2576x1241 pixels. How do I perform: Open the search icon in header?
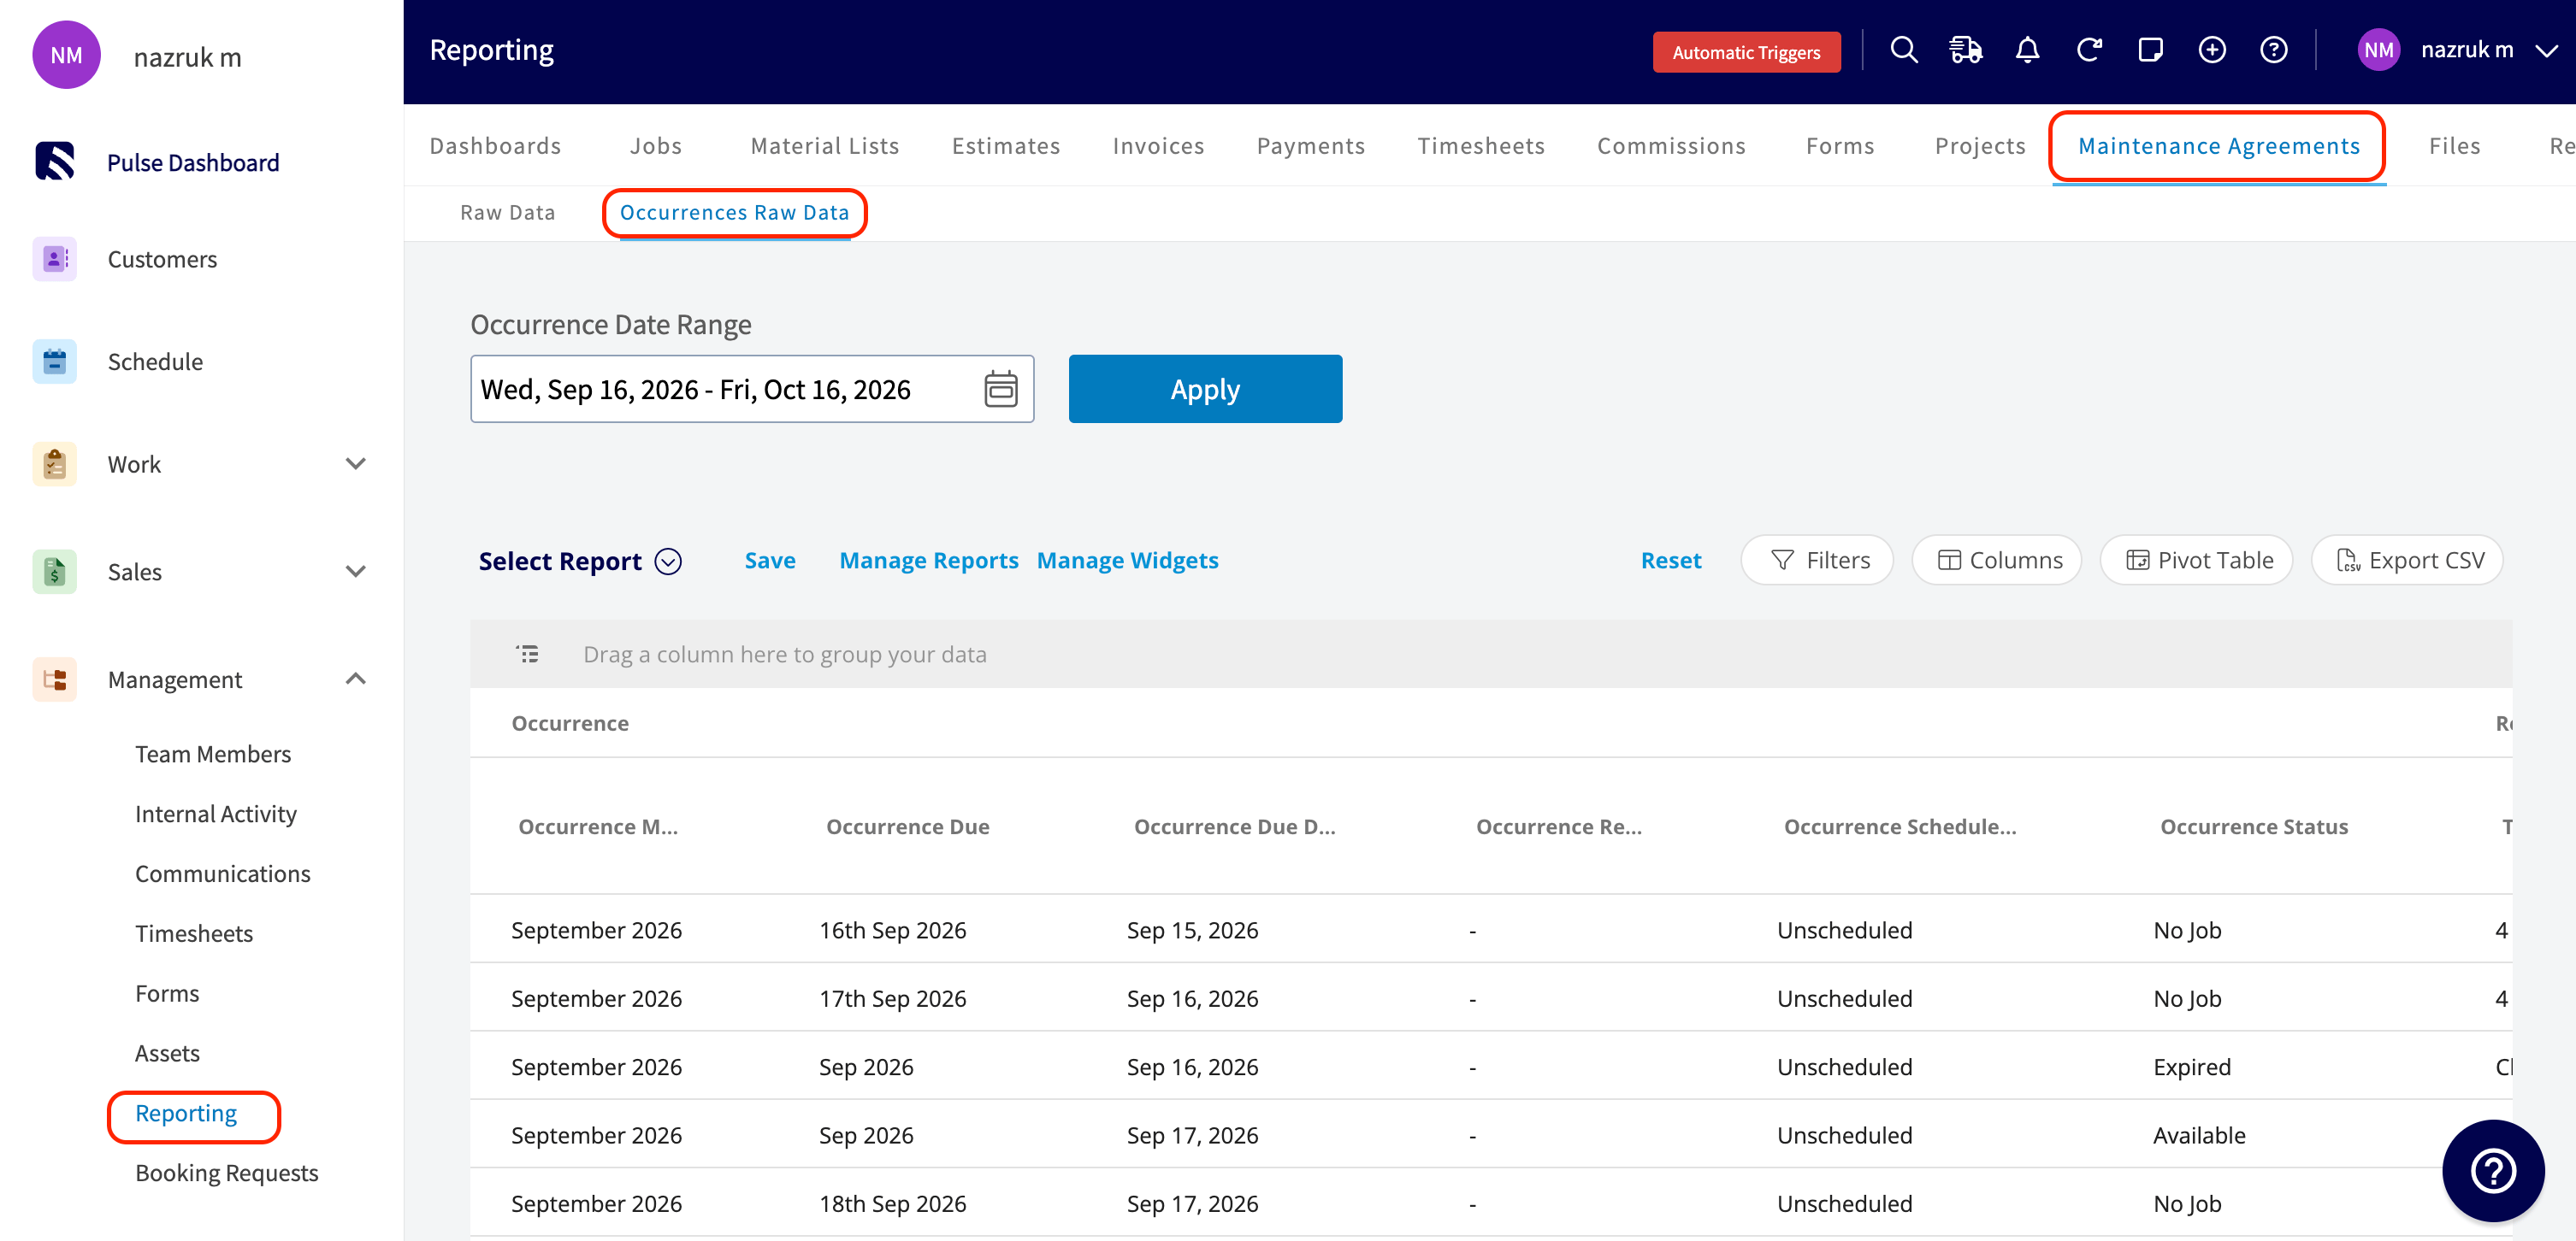click(x=1904, y=50)
